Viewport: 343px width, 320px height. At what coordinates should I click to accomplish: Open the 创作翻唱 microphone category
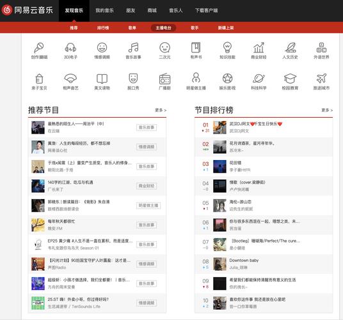(39, 51)
